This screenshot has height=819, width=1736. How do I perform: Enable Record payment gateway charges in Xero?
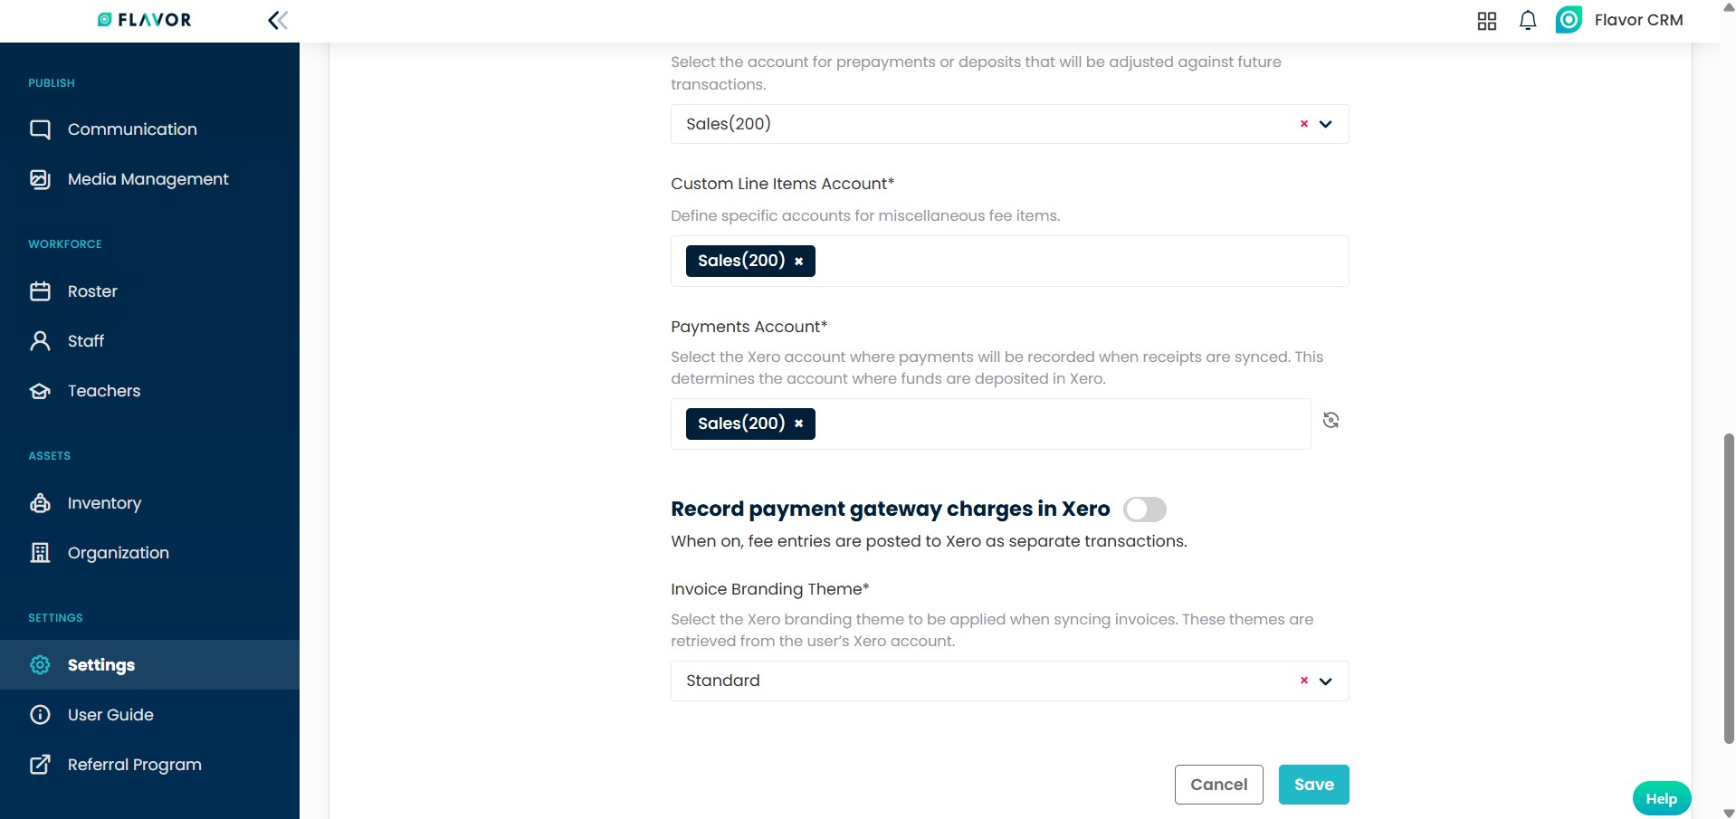coord(1144,509)
